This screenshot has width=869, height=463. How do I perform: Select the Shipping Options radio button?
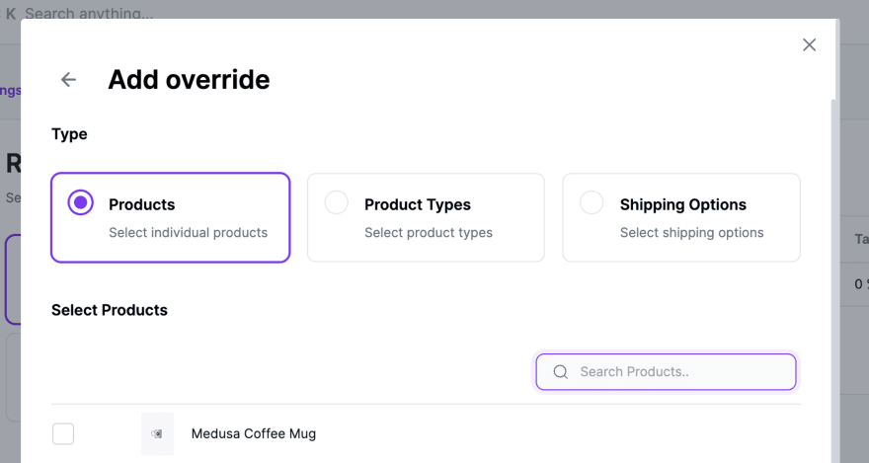(x=592, y=202)
